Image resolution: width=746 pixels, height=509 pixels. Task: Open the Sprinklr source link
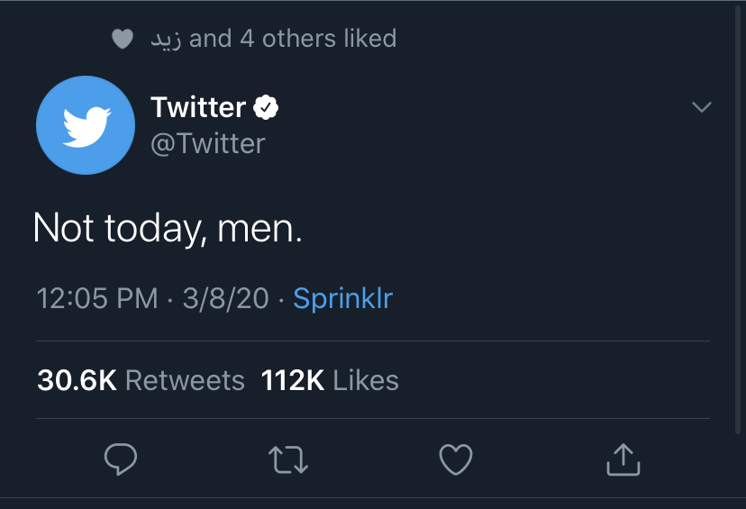pyautogui.click(x=343, y=298)
